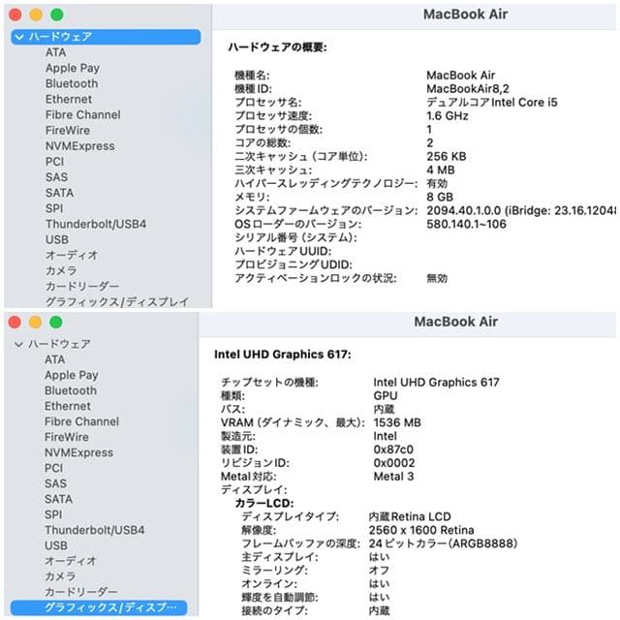Image resolution: width=620 pixels, height=620 pixels.
Task: Click the 0x87c0 device ID value
Action: coord(393,449)
